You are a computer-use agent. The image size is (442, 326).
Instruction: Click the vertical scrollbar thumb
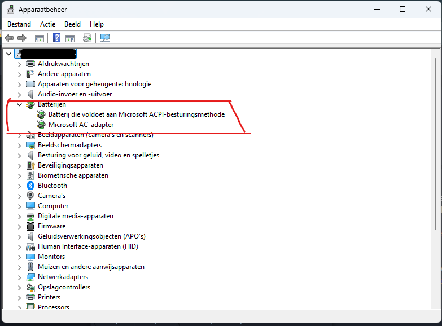[436, 144]
